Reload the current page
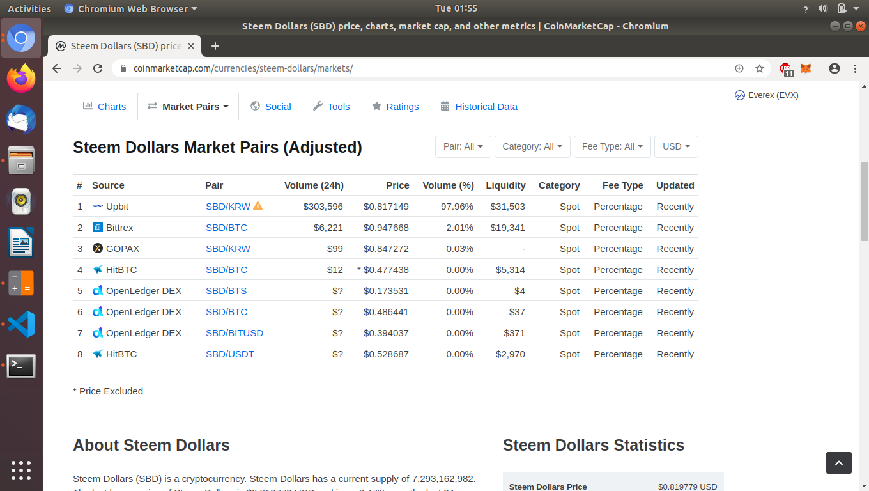 pos(98,68)
